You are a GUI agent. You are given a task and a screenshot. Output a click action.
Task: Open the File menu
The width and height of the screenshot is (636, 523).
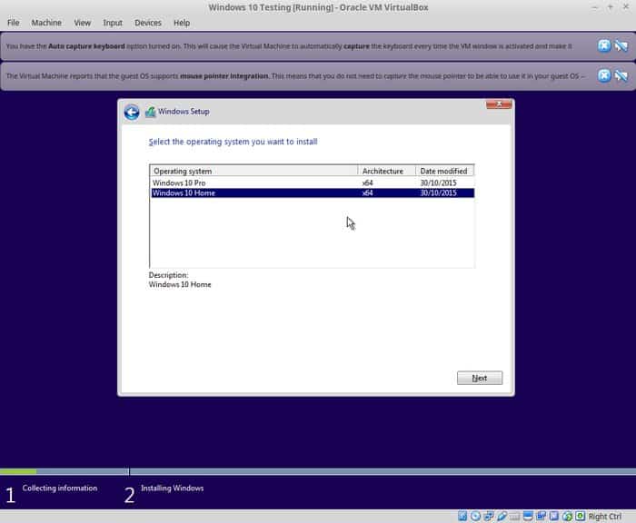pos(14,23)
